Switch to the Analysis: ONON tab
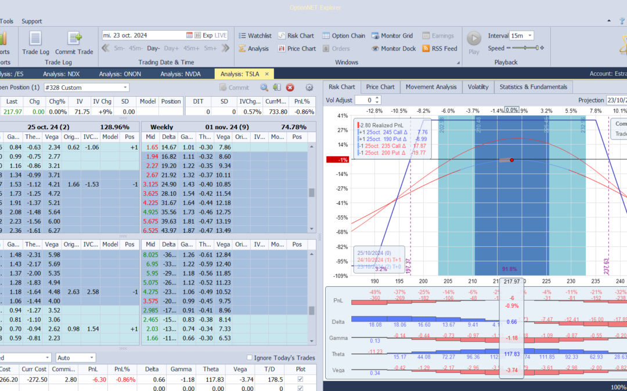 pyautogui.click(x=120, y=74)
